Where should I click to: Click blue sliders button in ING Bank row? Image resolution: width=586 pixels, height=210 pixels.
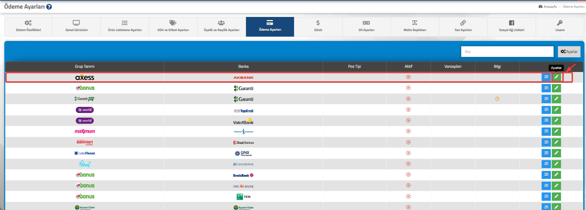[x=546, y=186]
